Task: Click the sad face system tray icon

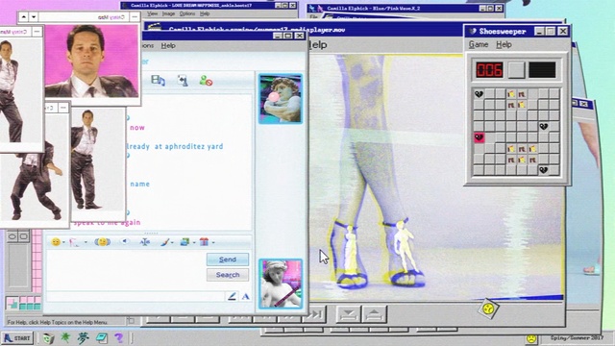Action: (x=531, y=338)
